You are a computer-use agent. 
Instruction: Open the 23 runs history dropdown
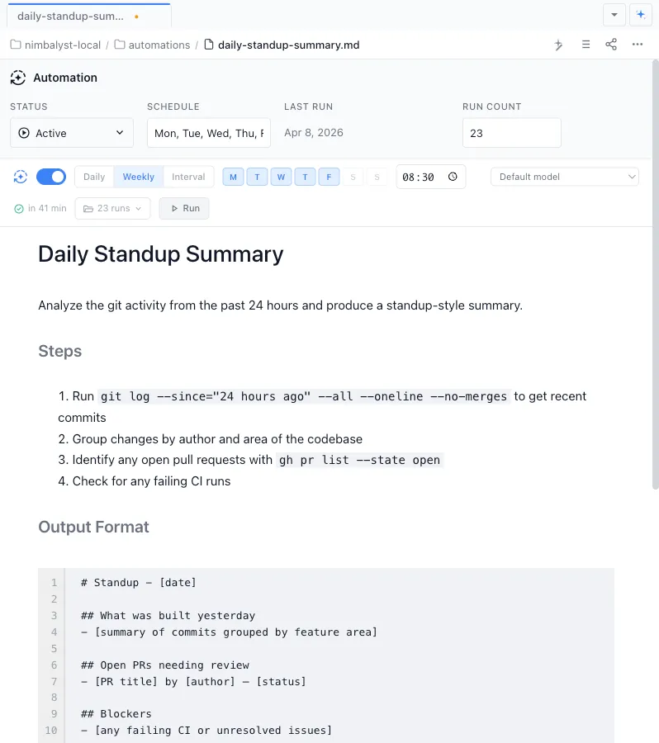[113, 209]
